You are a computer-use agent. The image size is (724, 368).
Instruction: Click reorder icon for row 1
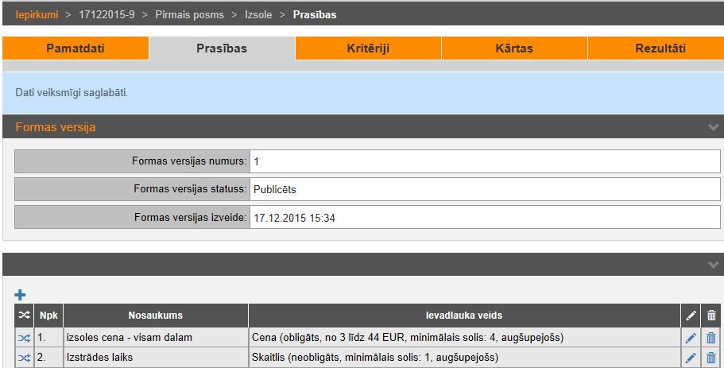[x=24, y=338]
